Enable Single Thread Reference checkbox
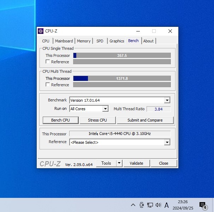 [48, 61]
